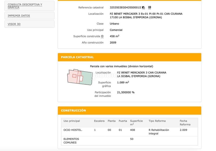Viewport: 216px width, 151px height.
Task: Click the barcode icon beside the reference
Action: pos(150,8)
